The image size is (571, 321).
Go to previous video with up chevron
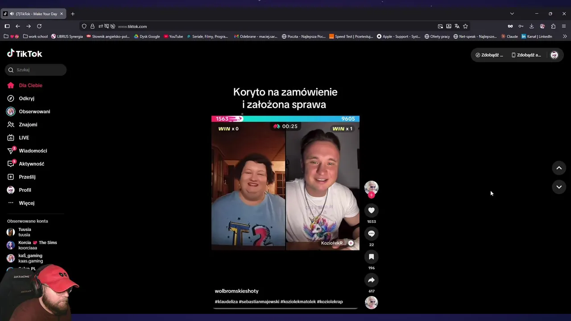[559, 168]
